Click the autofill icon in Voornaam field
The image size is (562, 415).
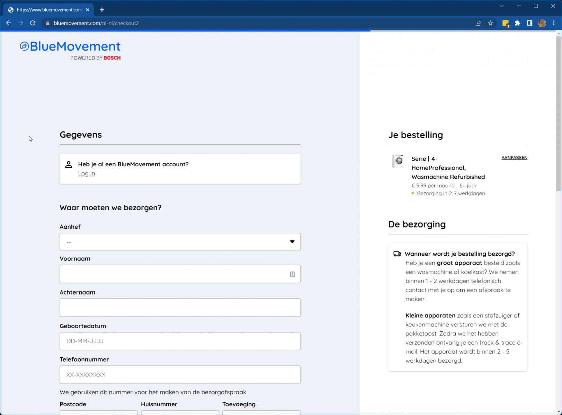pyautogui.click(x=292, y=274)
